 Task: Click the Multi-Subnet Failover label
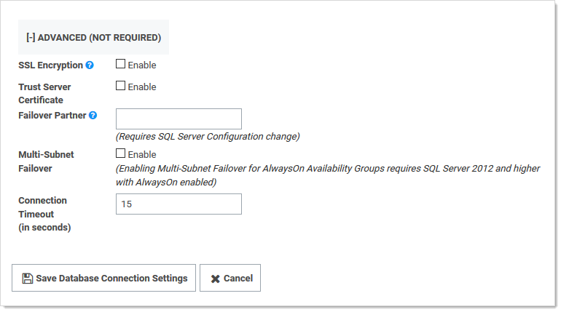(46, 161)
